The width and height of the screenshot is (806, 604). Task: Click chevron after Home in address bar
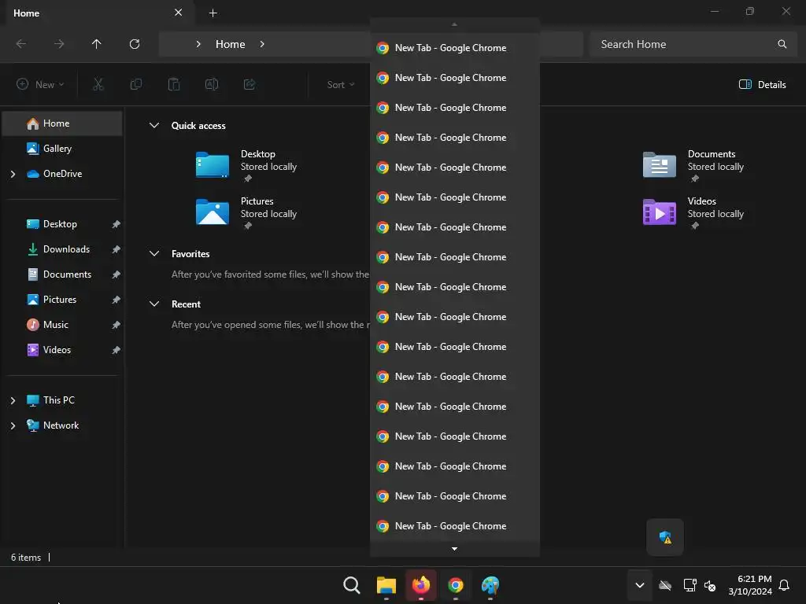pyautogui.click(x=262, y=44)
